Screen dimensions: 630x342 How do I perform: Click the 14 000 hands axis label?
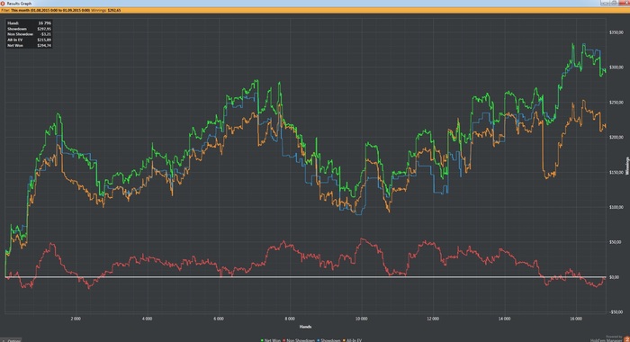504,319
